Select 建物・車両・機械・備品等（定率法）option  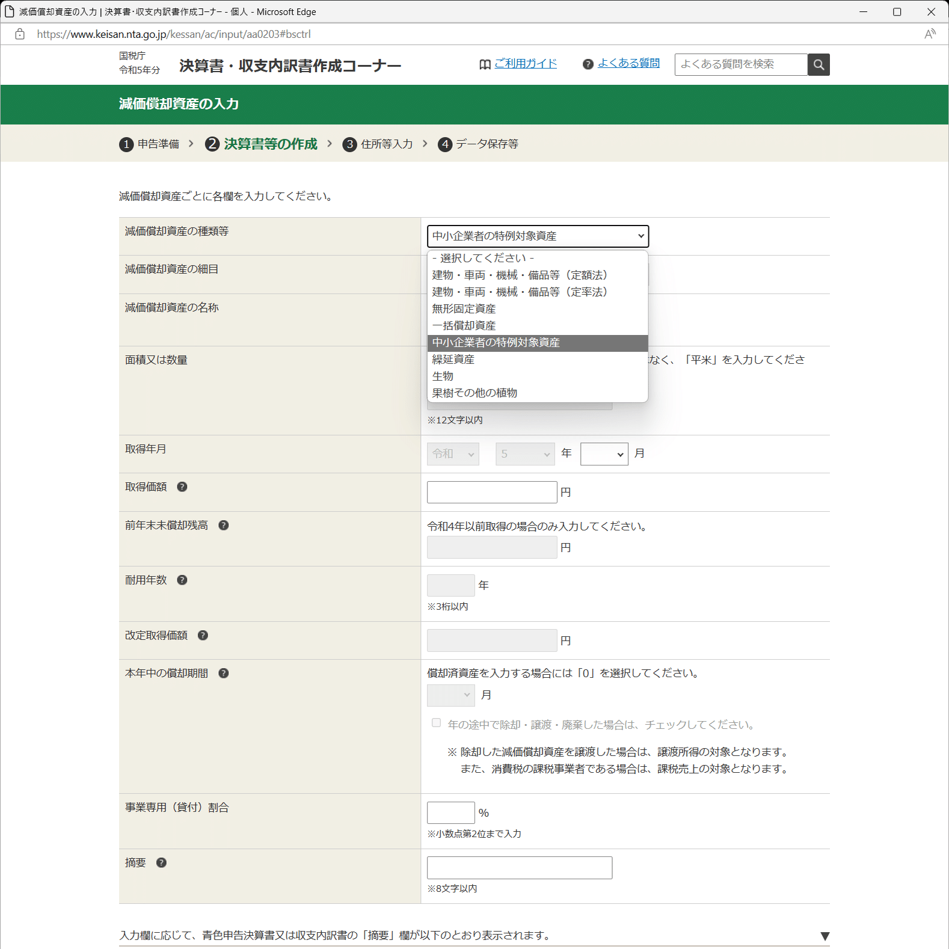click(538, 292)
